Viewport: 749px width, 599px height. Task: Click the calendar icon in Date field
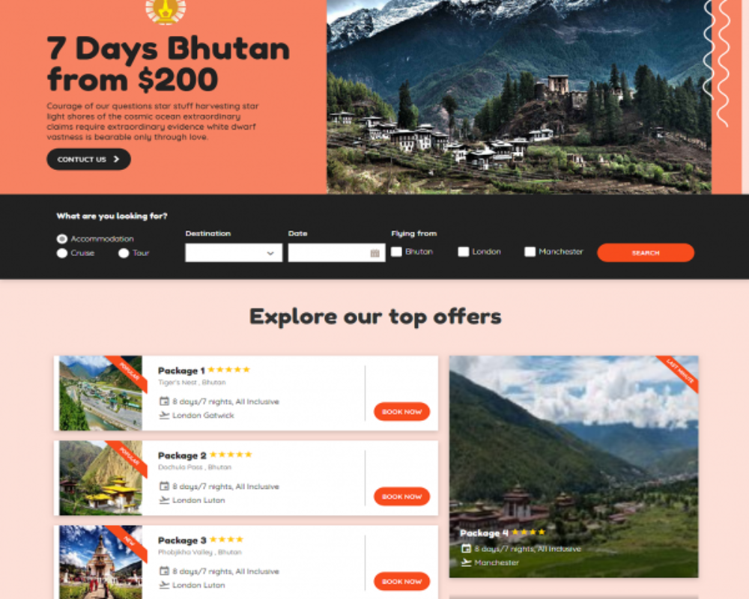(375, 253)
